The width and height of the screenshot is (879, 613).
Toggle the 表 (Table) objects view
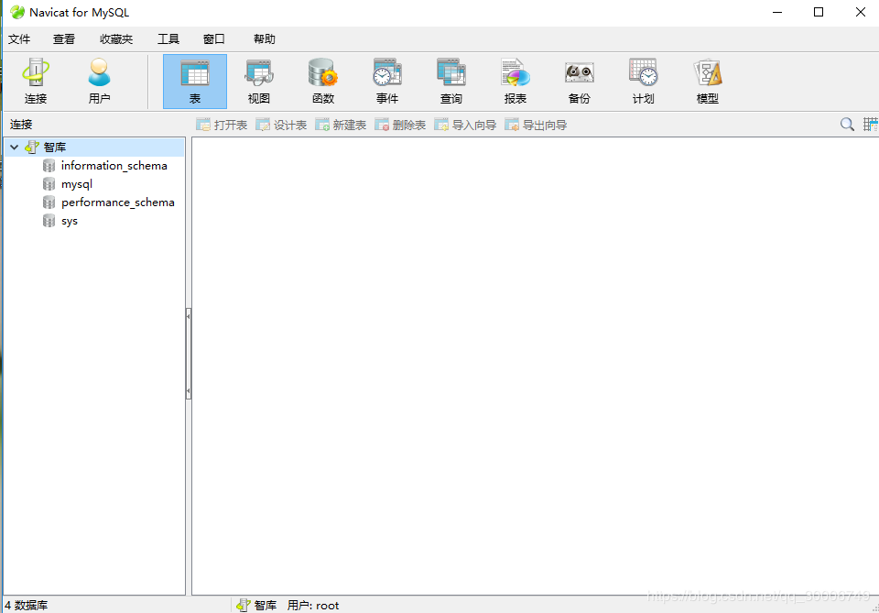coord(195,81)
